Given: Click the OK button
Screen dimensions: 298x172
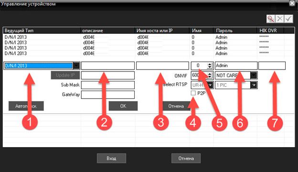Looking at the screenshot, I should (123, 106).
